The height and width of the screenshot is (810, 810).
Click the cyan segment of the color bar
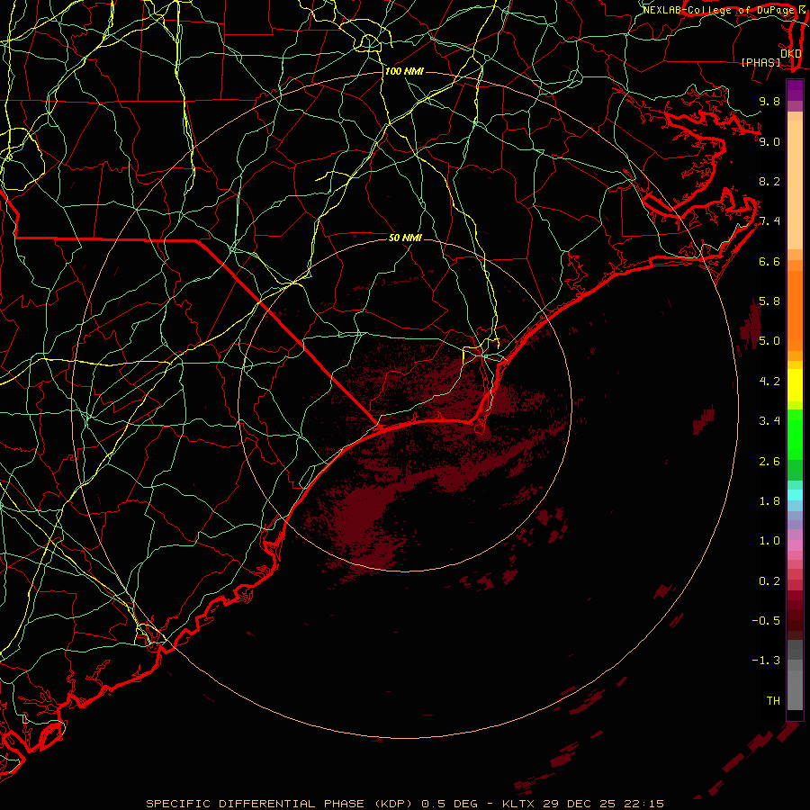tap(795, 495)
